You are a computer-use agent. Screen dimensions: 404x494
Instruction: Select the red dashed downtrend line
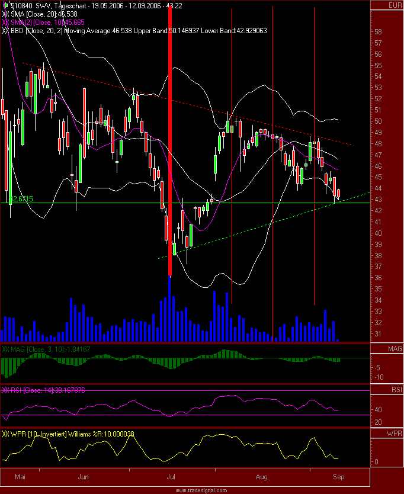click(188, 104)
